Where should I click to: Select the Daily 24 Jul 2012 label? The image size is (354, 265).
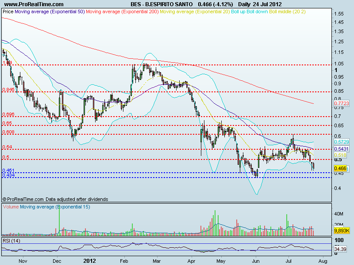pos(260,4)
